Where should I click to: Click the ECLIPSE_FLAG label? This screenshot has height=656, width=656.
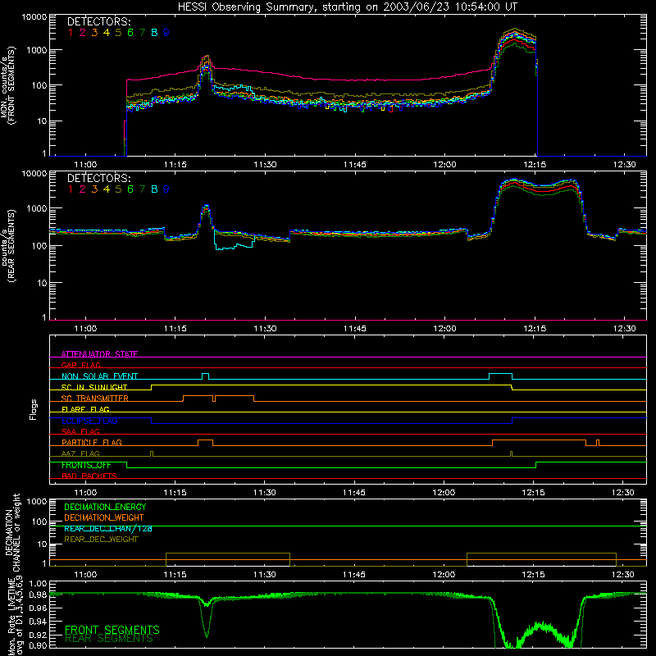coord(89,421)
